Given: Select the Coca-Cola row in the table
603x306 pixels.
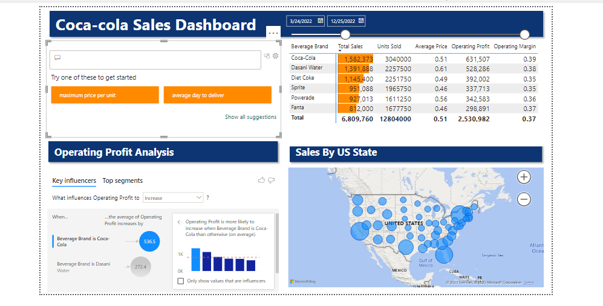Looking at the screenshot, I should (414, 59).
